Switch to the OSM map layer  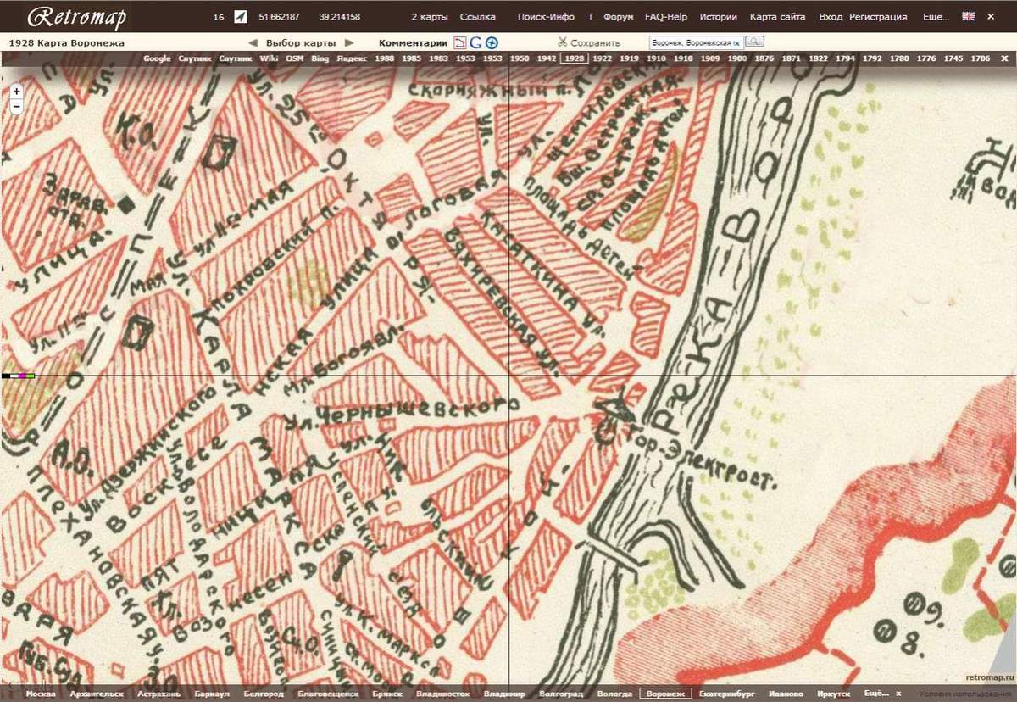[x=294, y=58]
